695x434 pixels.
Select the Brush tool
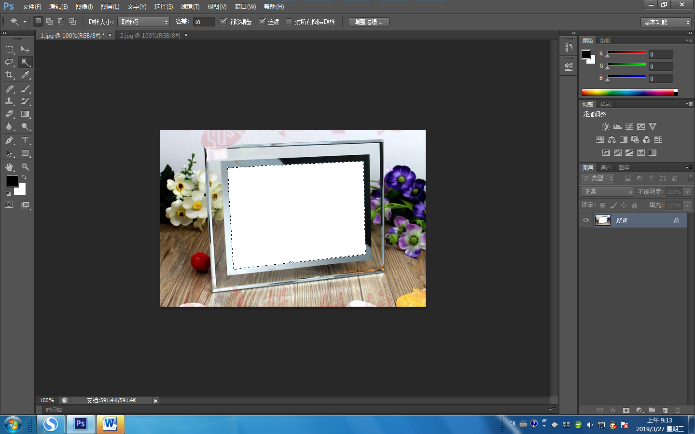pos(25,89)
